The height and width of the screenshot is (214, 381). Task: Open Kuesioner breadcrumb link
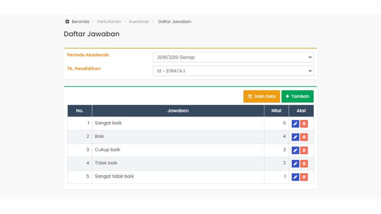[x=139, y=22]
